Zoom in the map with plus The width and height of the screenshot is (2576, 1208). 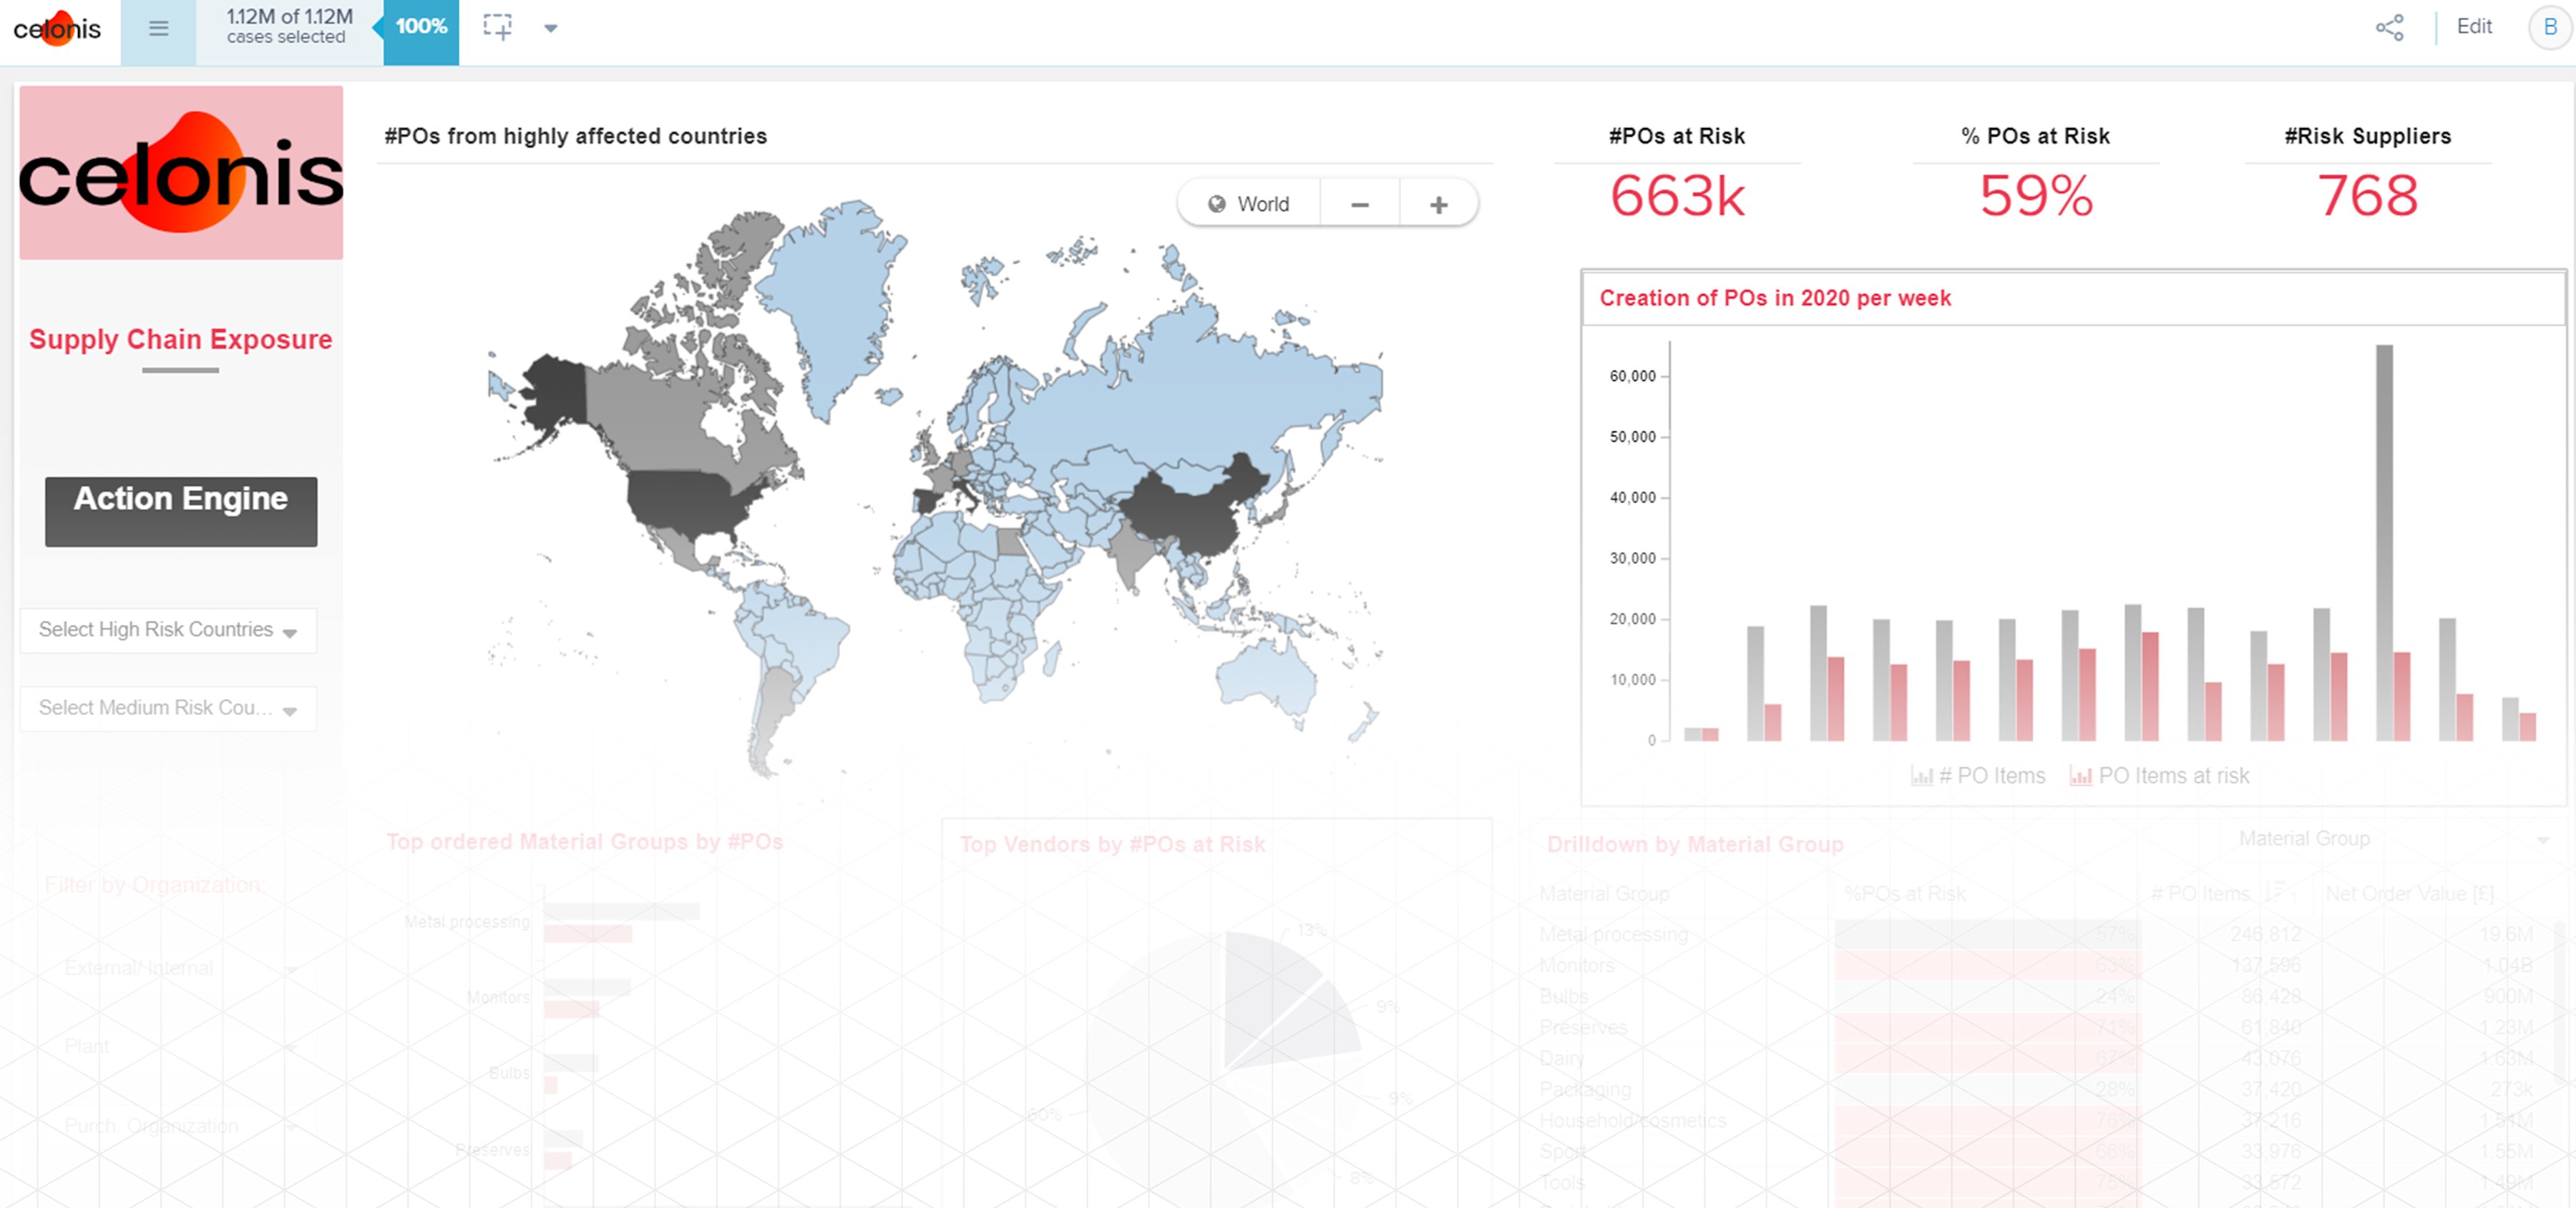[1438, 204]
